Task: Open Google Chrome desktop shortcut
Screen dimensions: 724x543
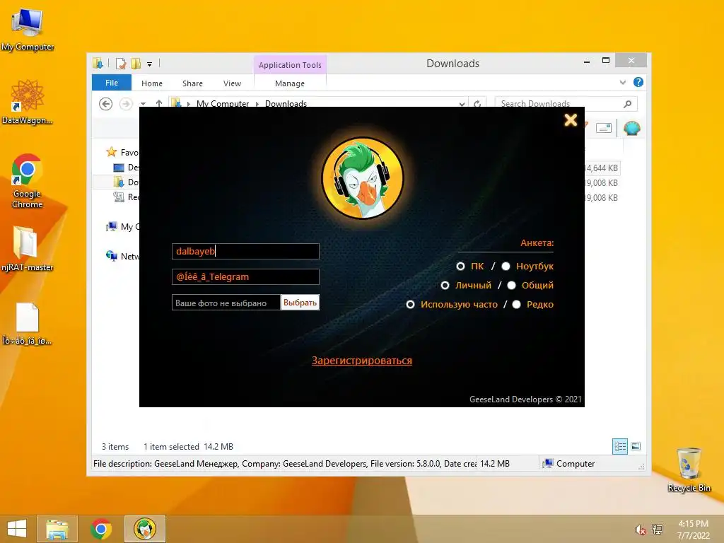Action: tap(28, 180)
